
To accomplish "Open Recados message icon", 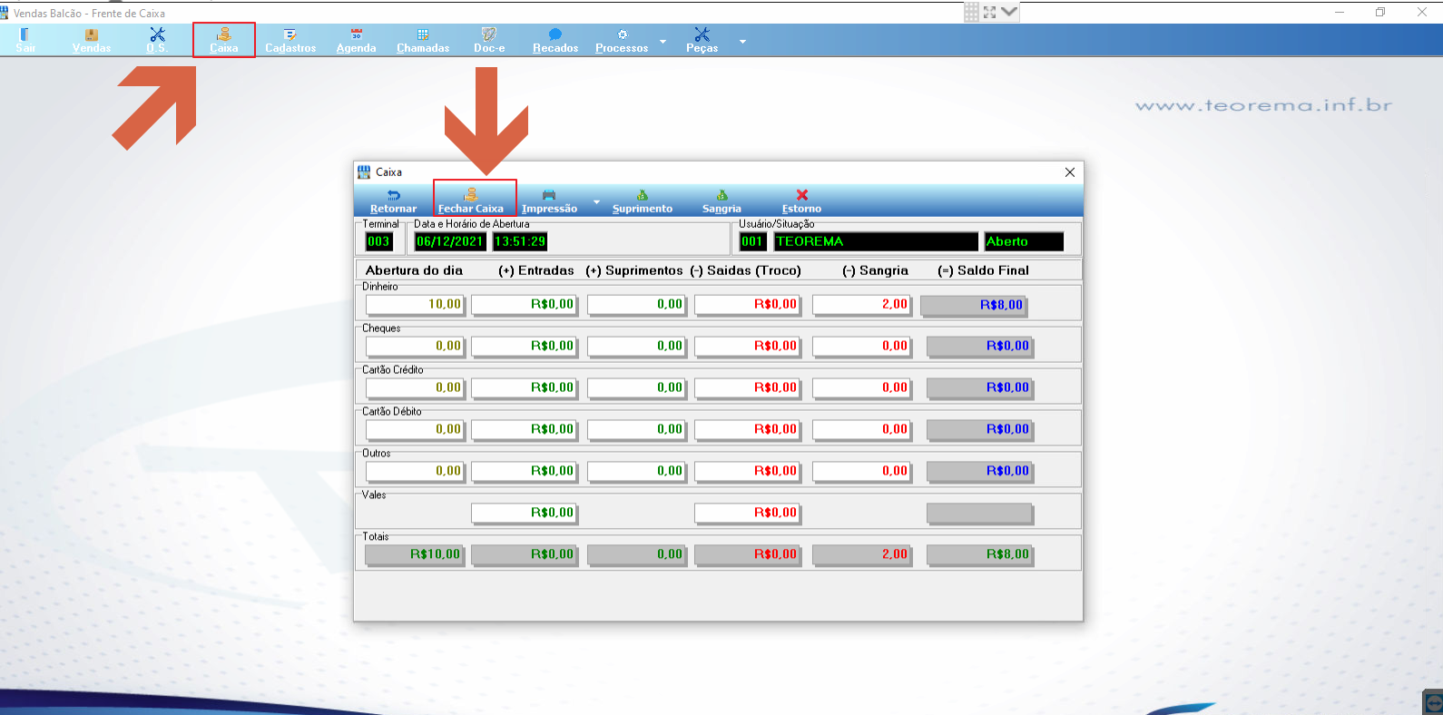I will click(555, 40).
